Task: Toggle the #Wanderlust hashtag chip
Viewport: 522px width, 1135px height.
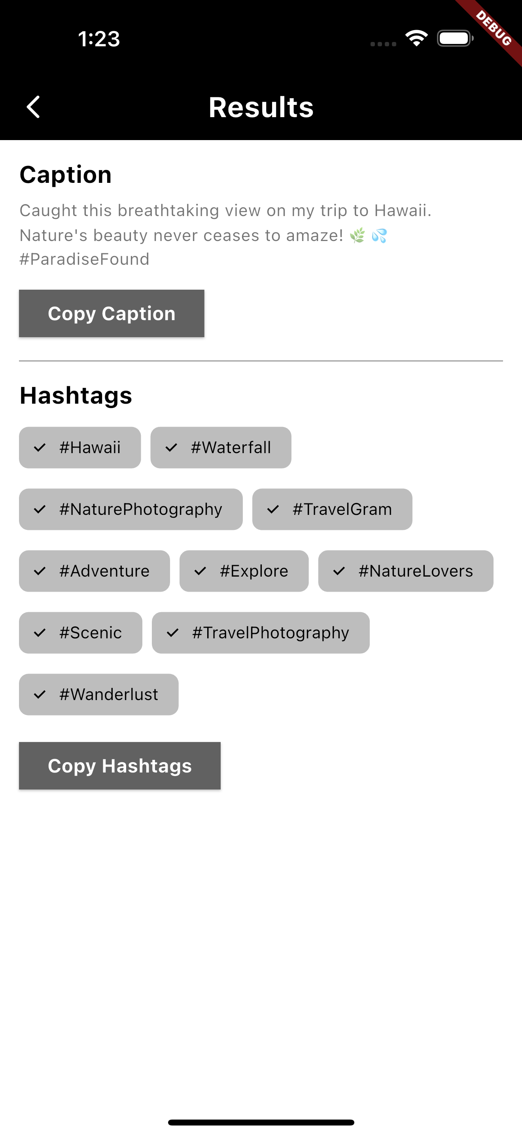Action: tap(98, 695)
